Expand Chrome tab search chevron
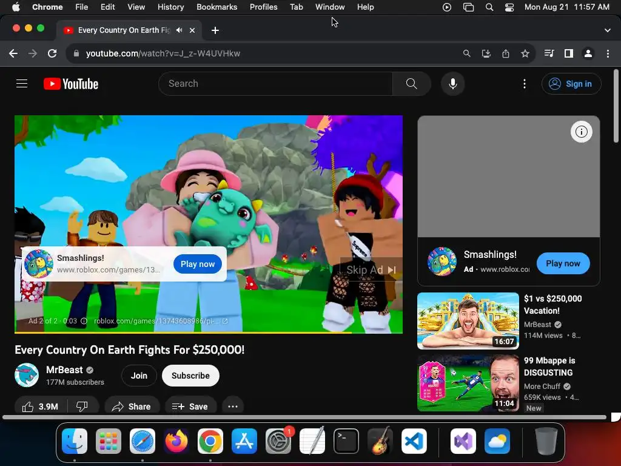The image size is (621, 466). coord(608,30)
